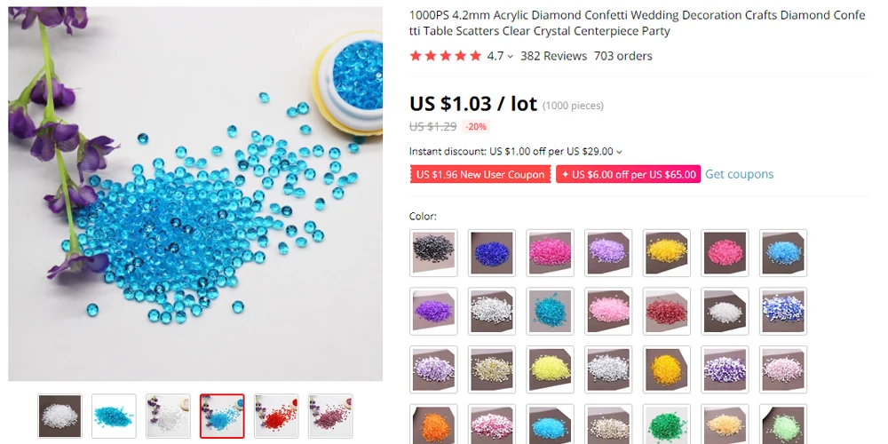Click the five-star rating icons
Viewport: 888px width, 444px height.
pyautogui.click(x=446, y=55)
